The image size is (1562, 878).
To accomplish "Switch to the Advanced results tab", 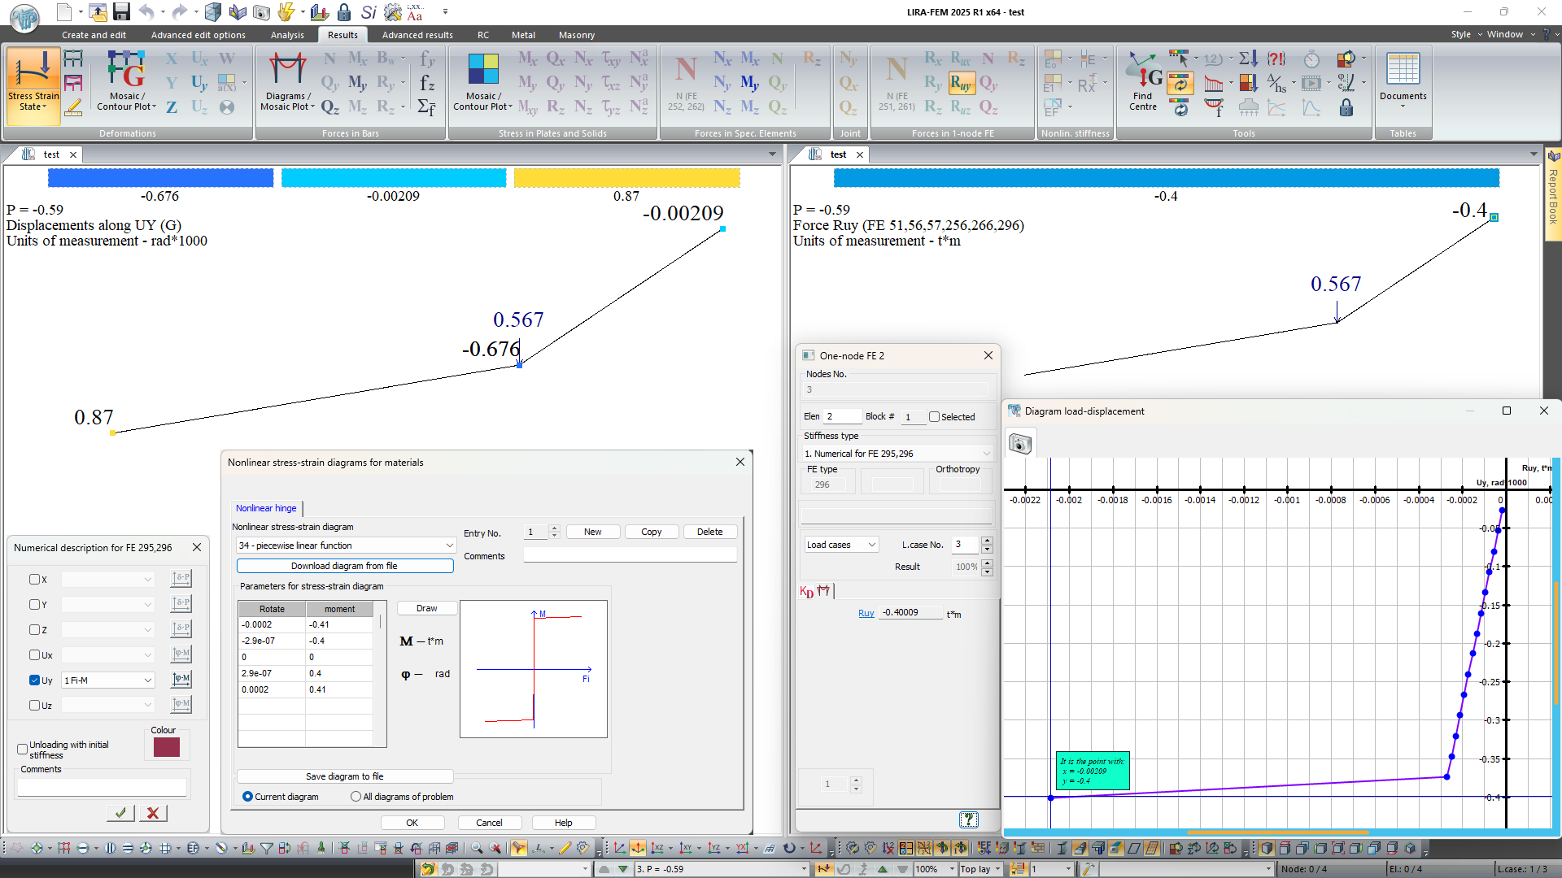I will point(417,35).
